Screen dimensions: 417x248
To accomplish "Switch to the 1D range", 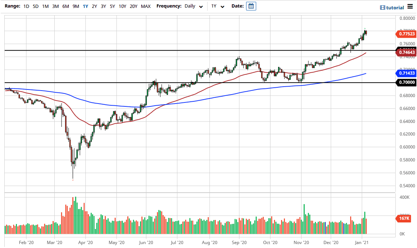I will pyautogui.click(x=26, y=6).
